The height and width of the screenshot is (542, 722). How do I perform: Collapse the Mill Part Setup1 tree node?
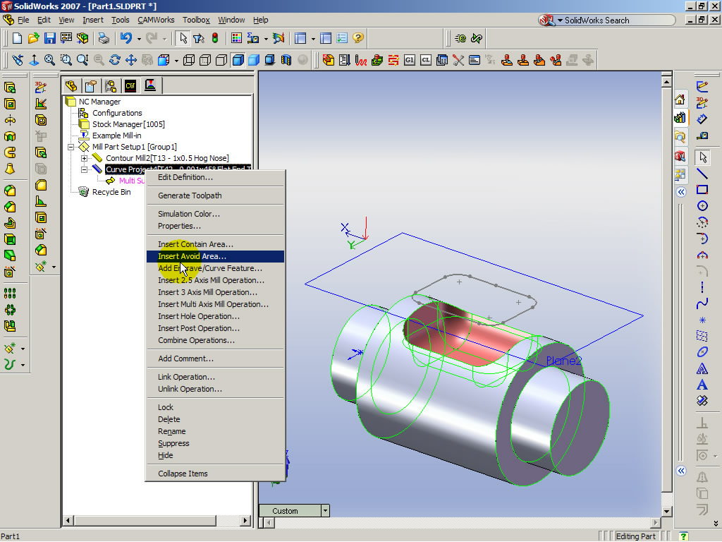click(71, 147)
